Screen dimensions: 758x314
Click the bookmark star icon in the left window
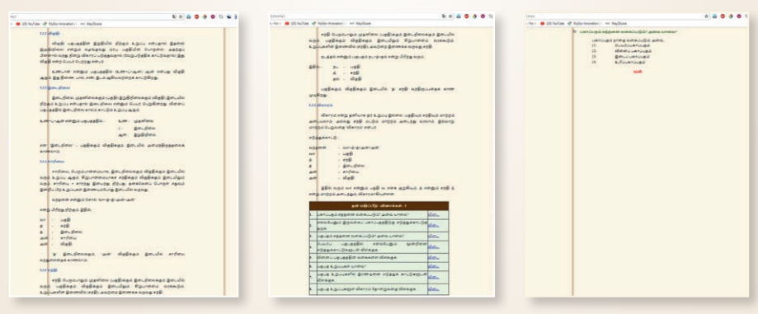coord(181,16)
